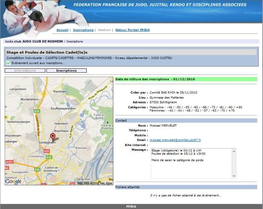263x209 pixels.
Task: Click the red map pin on Schiltigheim
Action: click(53, 137)
